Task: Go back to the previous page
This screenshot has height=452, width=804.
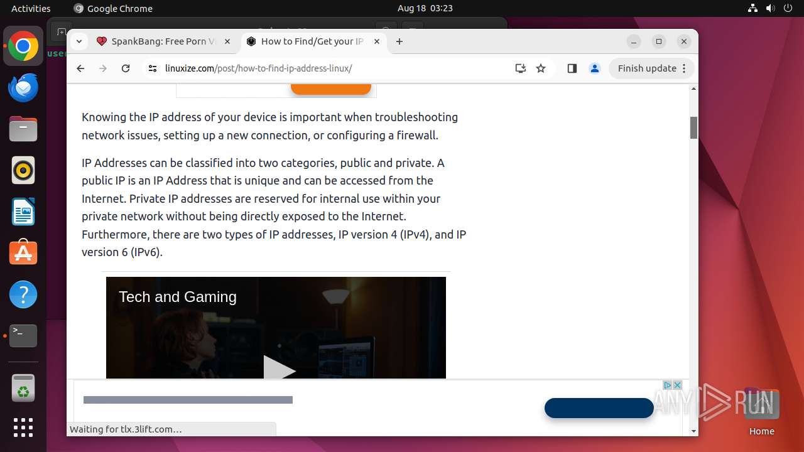Action: (x=80, y=68)
